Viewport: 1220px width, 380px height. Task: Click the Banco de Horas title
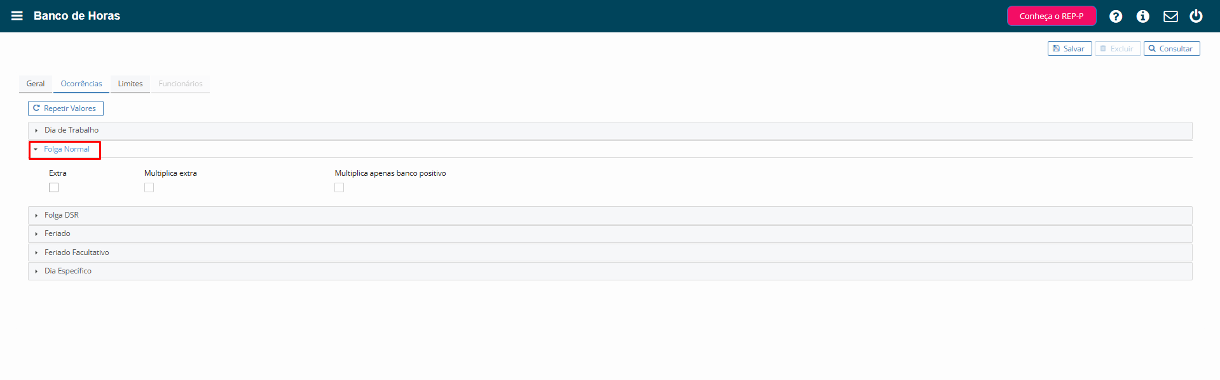[x=77, y=16]
